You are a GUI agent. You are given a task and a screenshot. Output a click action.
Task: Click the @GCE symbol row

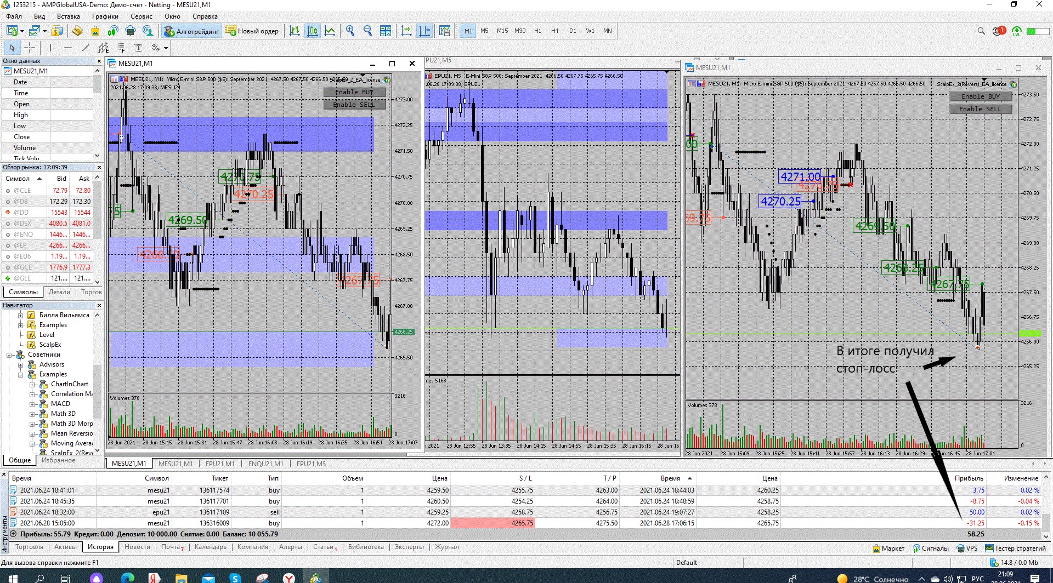[48, 267]
